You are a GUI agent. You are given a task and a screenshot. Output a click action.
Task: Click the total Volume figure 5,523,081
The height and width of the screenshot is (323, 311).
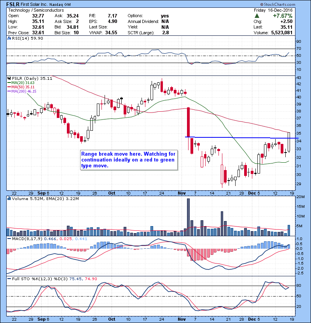pos(282,33)
